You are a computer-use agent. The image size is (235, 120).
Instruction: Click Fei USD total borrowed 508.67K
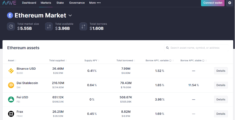[126, 97]
